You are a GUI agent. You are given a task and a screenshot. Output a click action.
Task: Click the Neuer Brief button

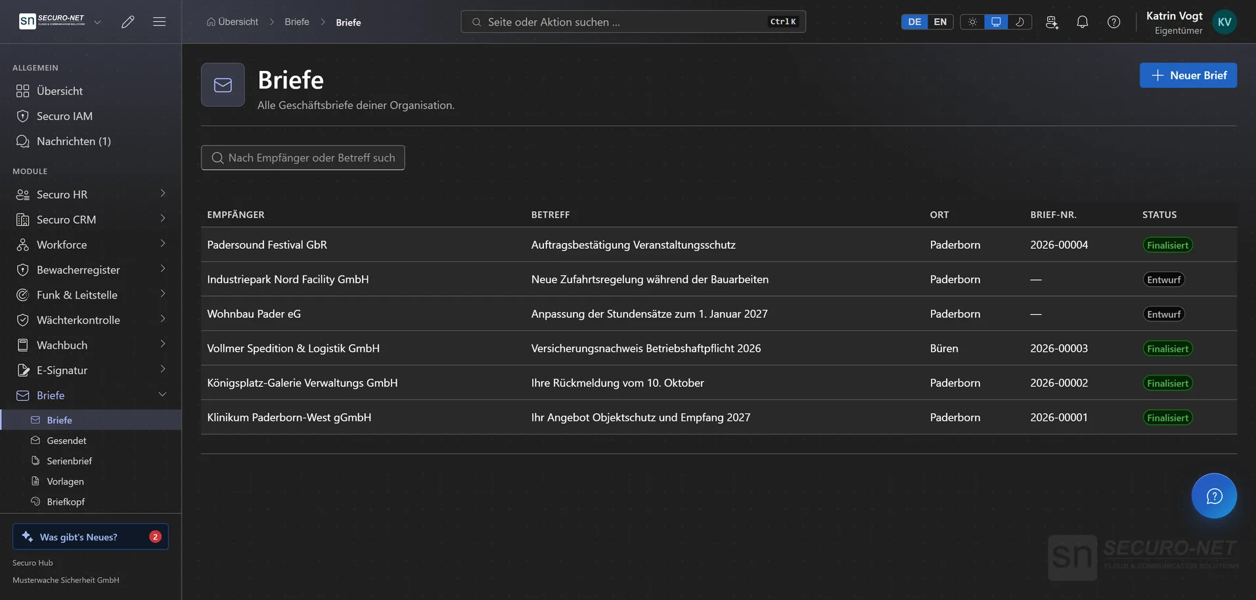[1188, 75]
